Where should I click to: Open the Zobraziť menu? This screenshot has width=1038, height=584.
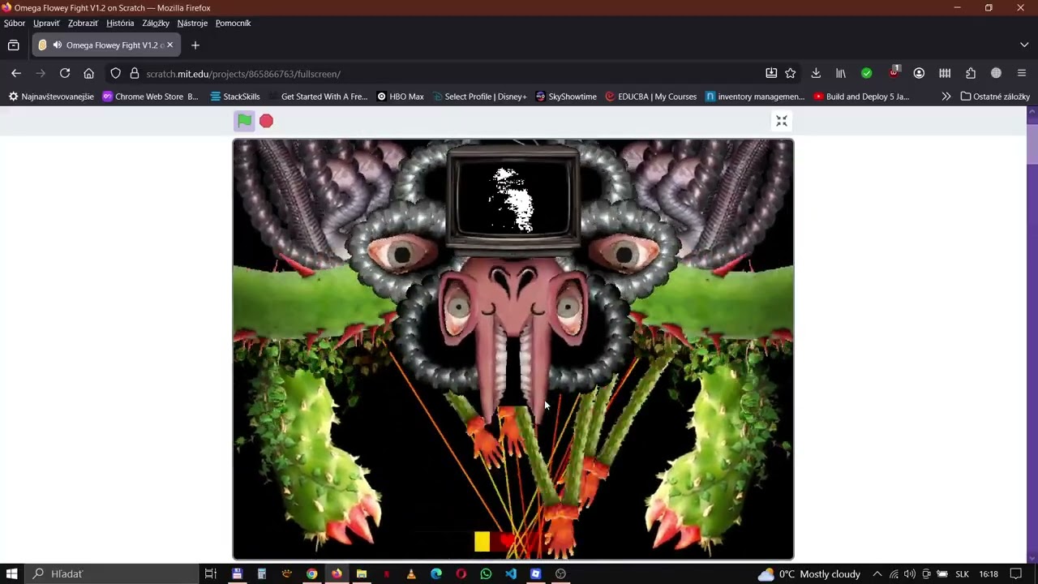tap(83, 23)
